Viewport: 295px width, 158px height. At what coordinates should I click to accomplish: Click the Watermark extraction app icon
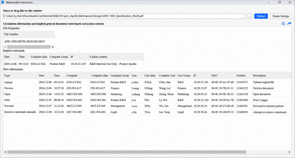tap(3, 3)
